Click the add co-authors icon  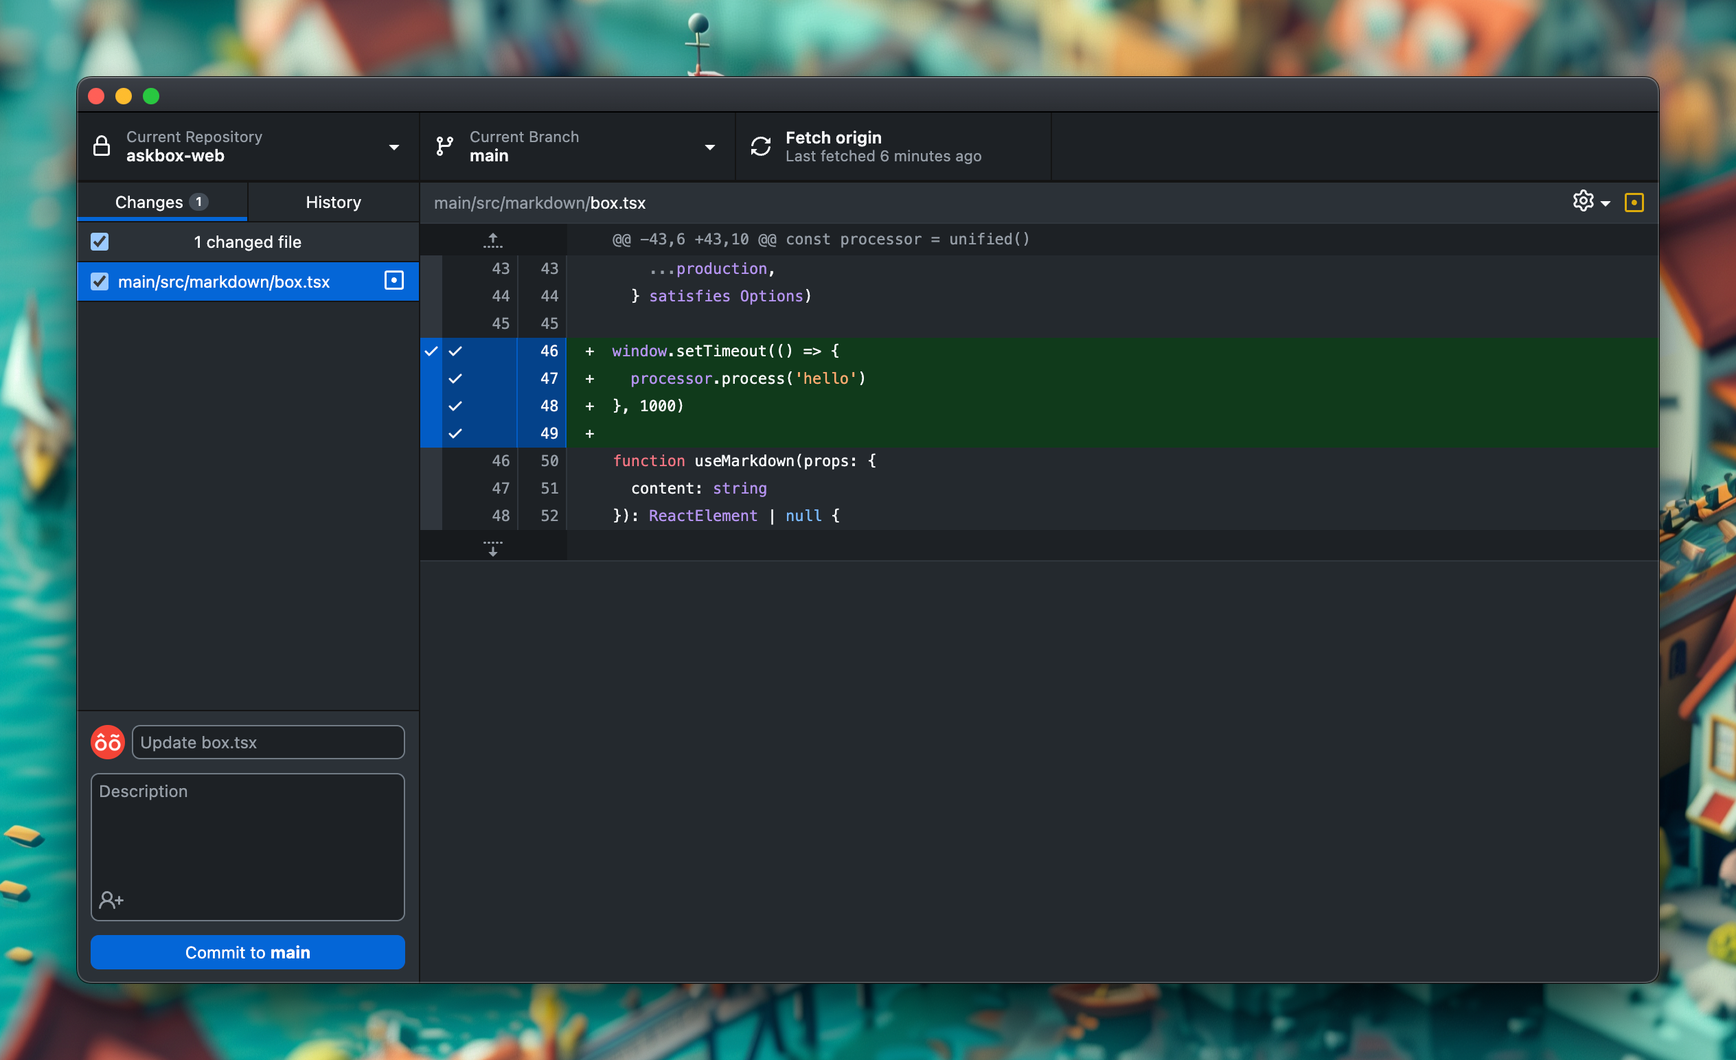[111, 899]
